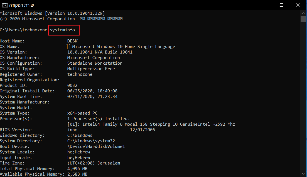
Task: Click the "Microsoft Windows 10 Home Single Language" text
Action: [124, 47]
